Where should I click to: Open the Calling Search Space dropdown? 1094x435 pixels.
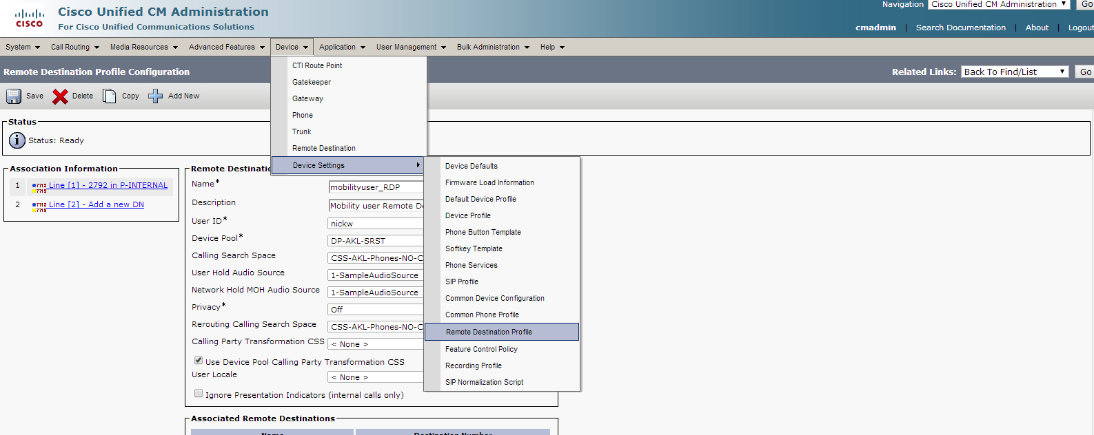click(x=375, y=258)
